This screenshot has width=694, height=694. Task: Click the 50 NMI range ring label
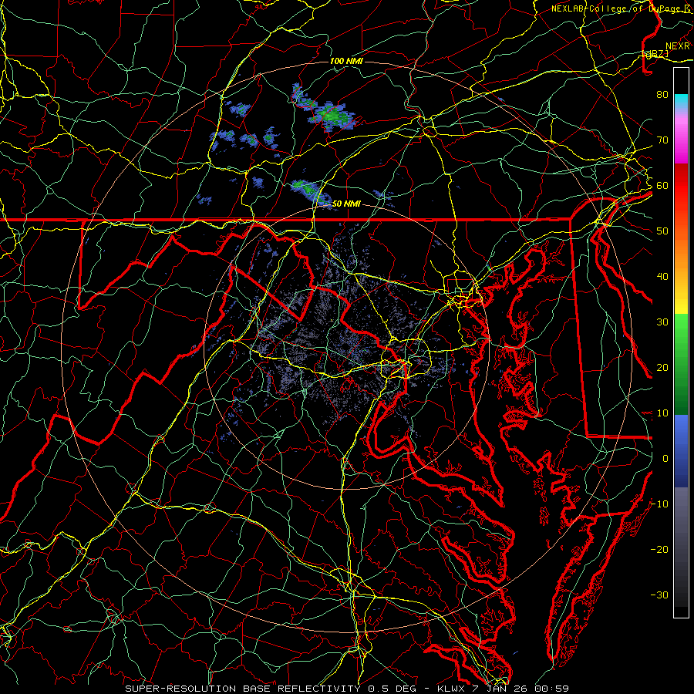coord(346,204)
